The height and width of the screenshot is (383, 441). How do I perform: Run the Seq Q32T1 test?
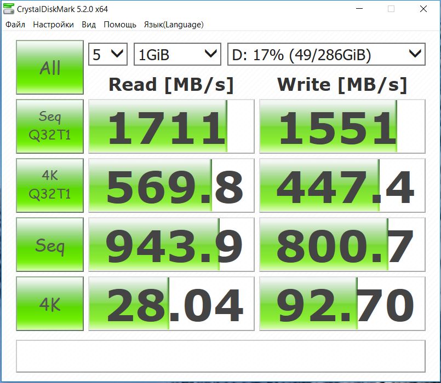(50, 126)
